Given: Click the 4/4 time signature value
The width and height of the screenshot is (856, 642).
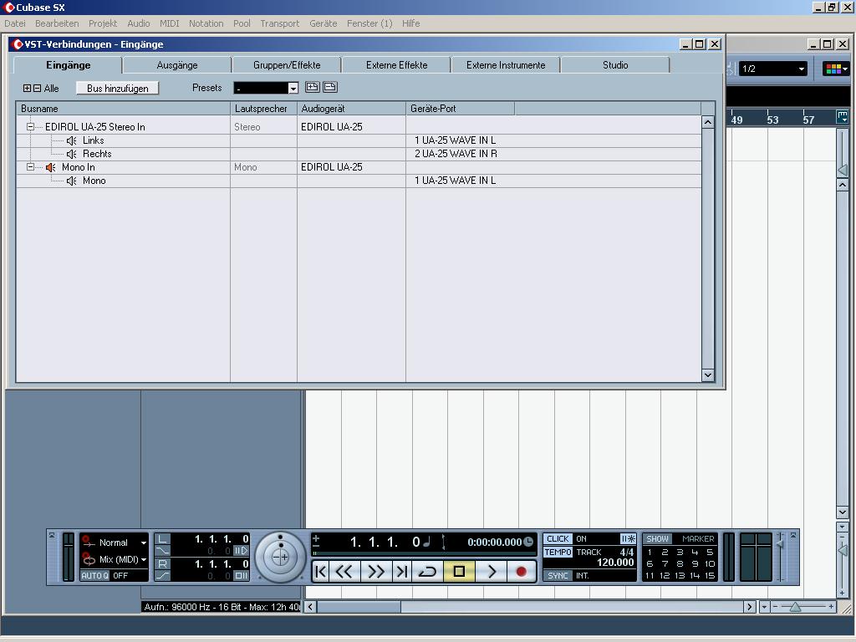Looking at the screenshot, I should pos(627,552).
